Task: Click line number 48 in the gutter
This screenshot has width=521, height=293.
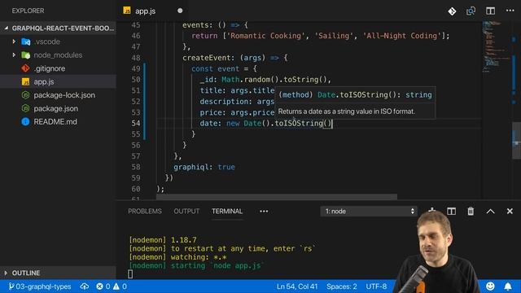Action: tap(136, 58)
